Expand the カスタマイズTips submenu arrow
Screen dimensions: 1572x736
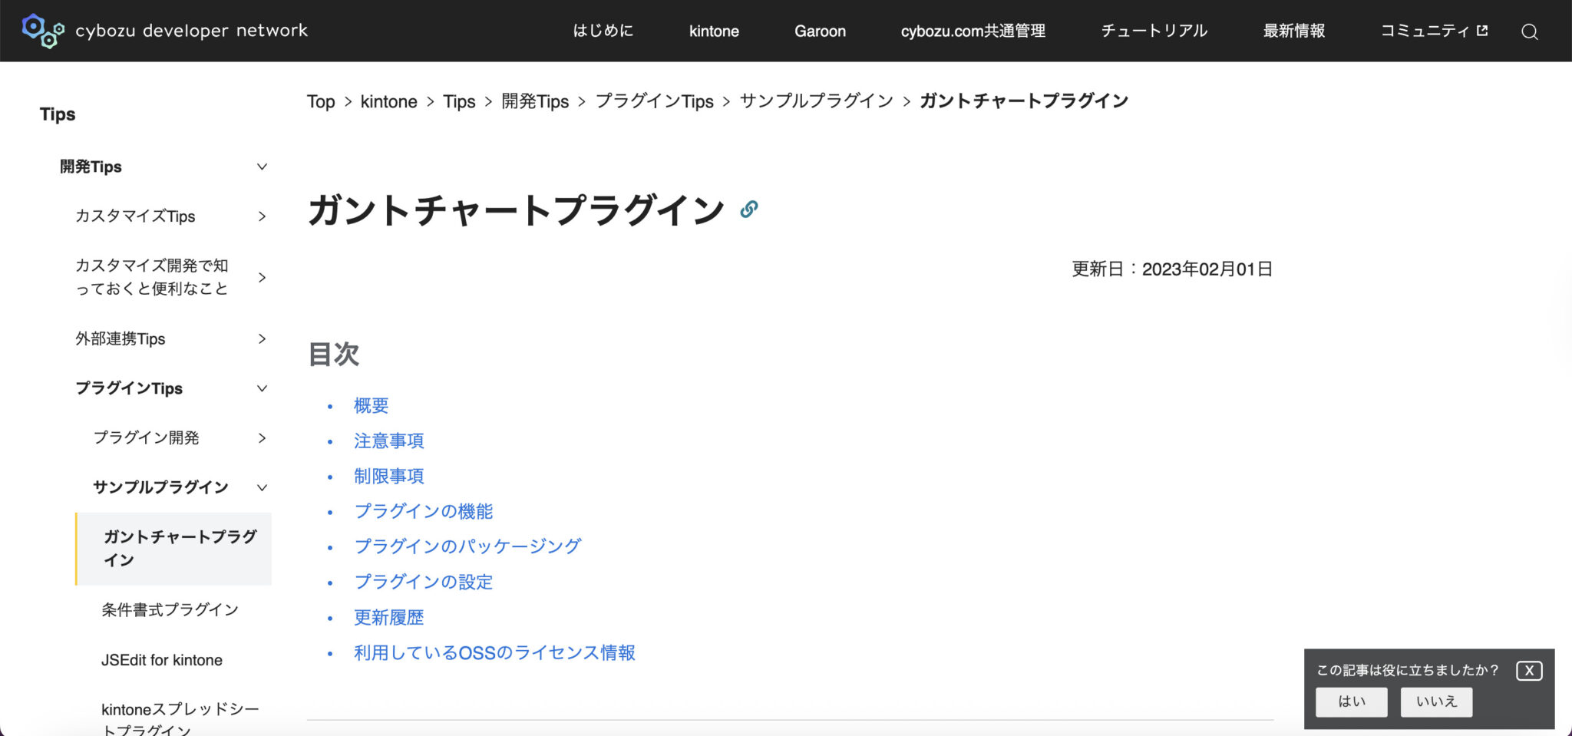tap(262, 216)
